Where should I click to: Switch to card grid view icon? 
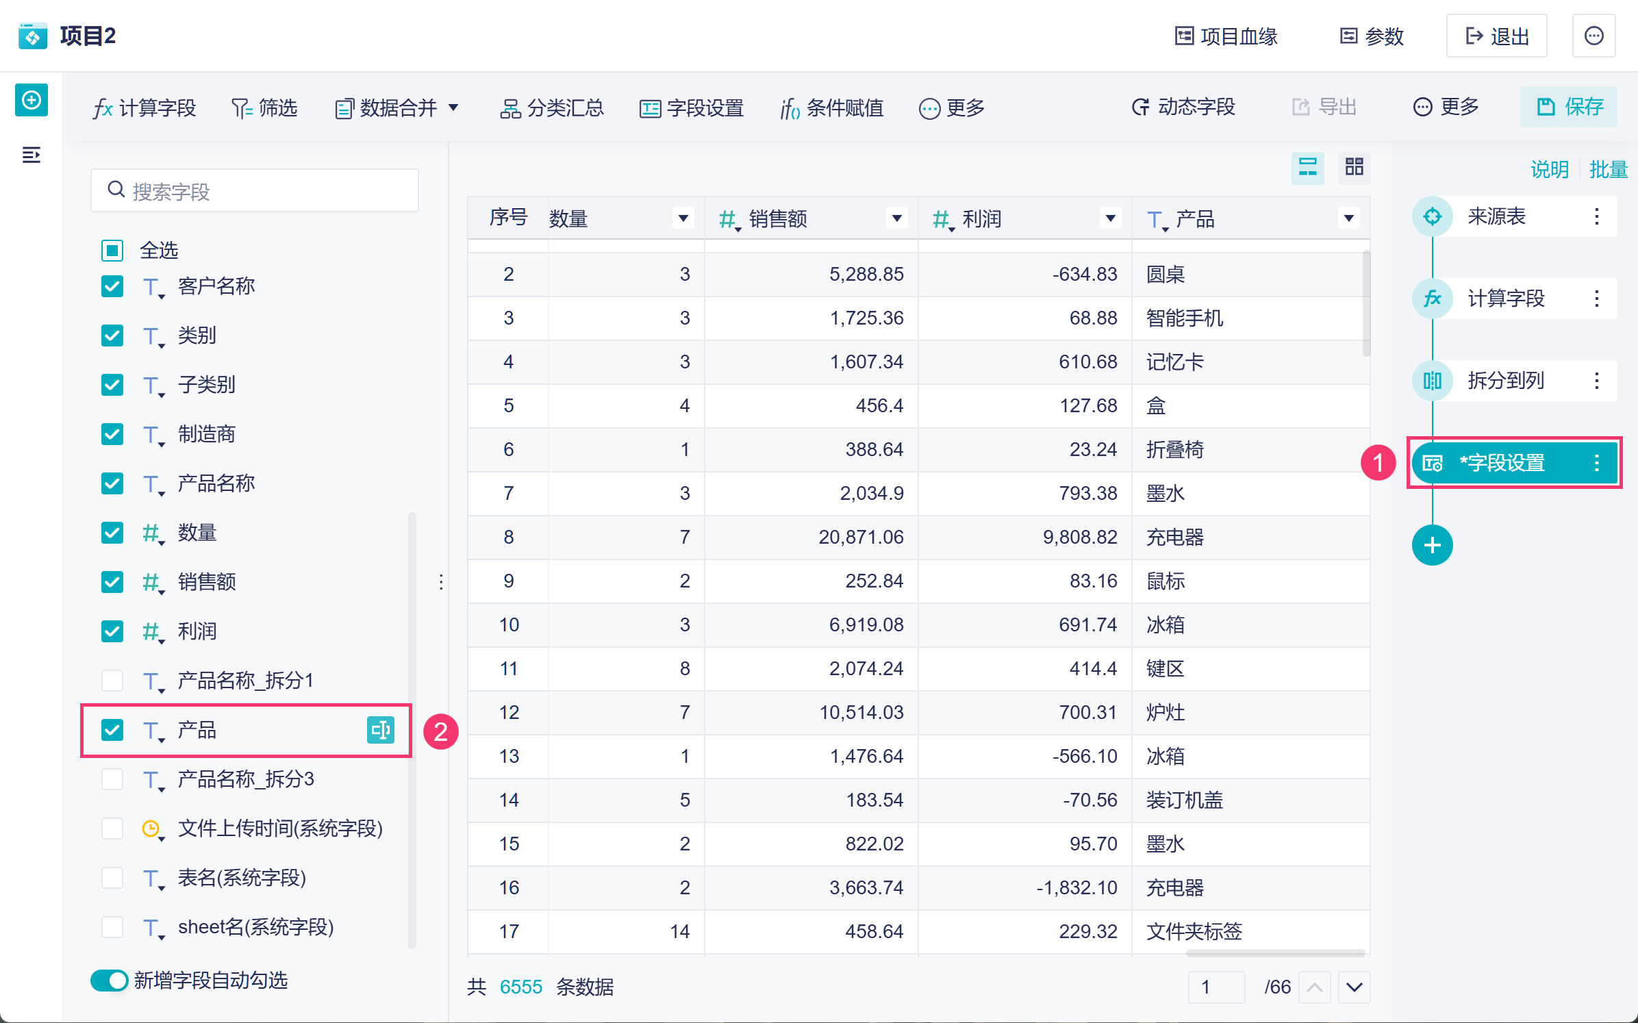click(x=1354, y=167)
